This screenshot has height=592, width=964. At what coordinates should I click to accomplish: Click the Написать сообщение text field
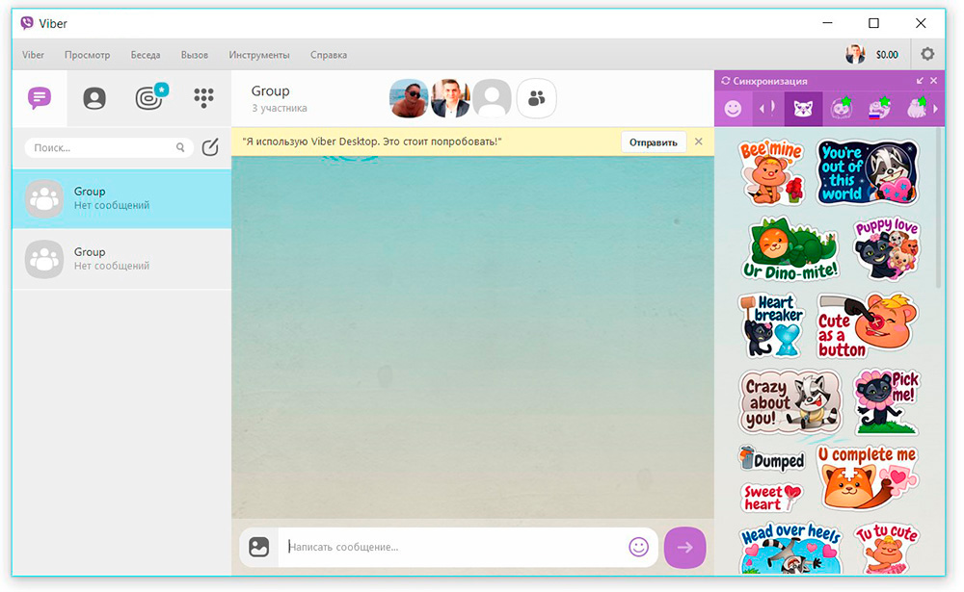453,547
